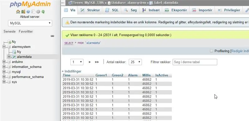Click the server icon in breadcrumb
This screenshot has height=121, width=249.
(x=71, y=2)
